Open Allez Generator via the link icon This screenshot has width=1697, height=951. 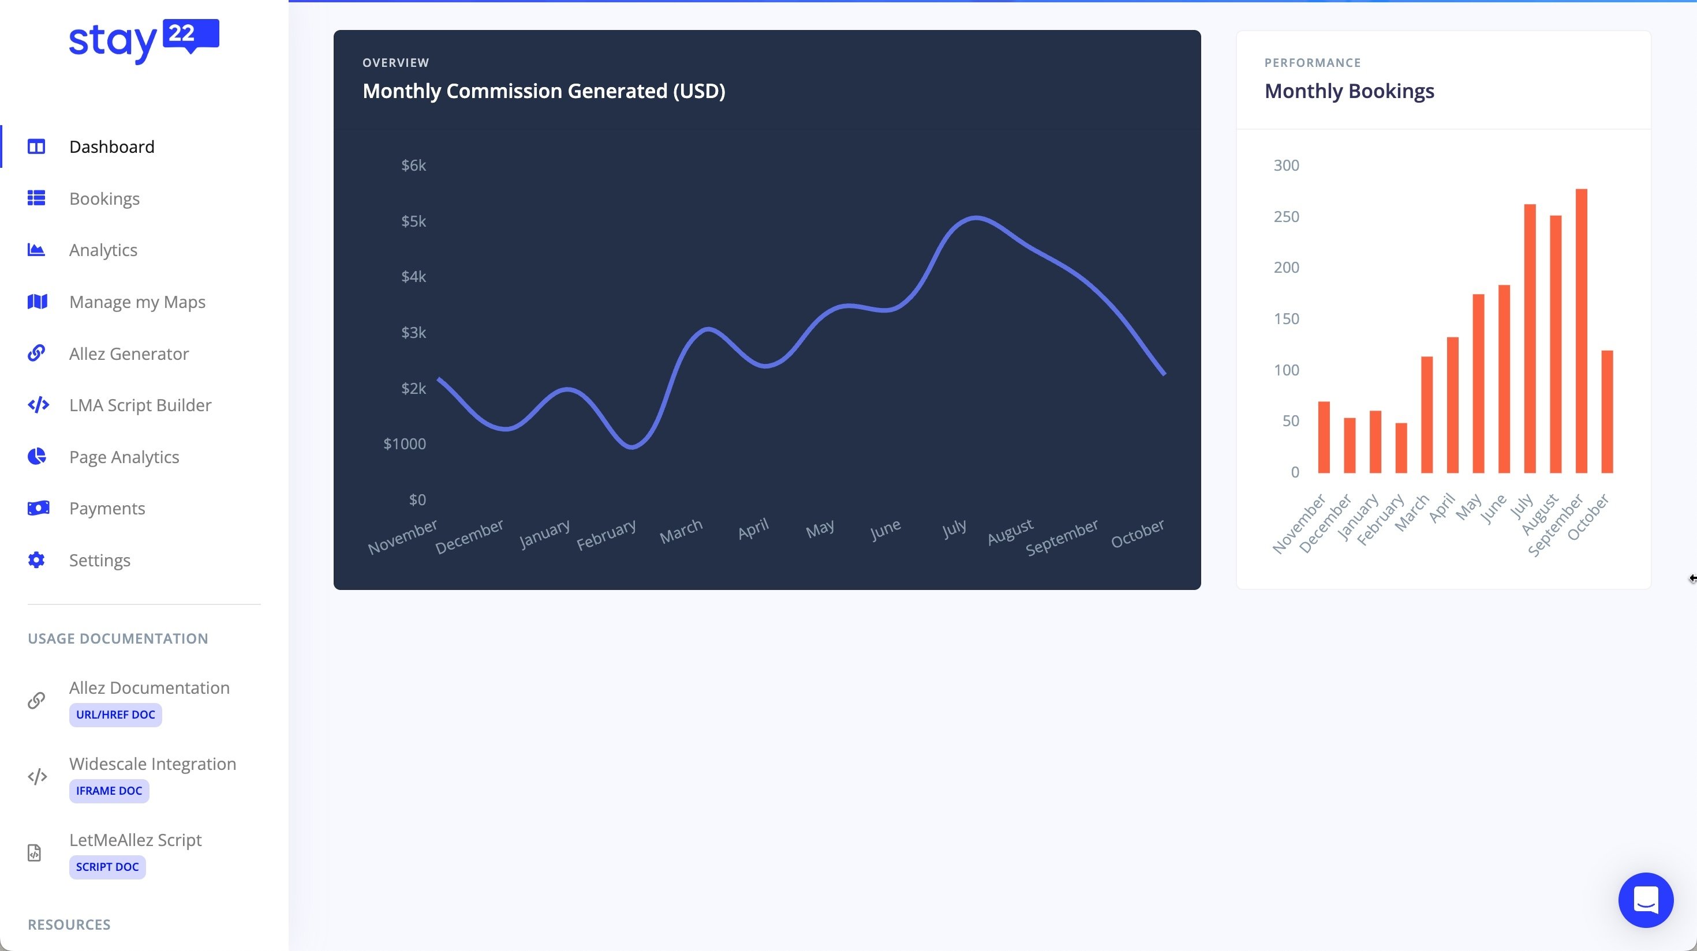(x=36, y=354)
